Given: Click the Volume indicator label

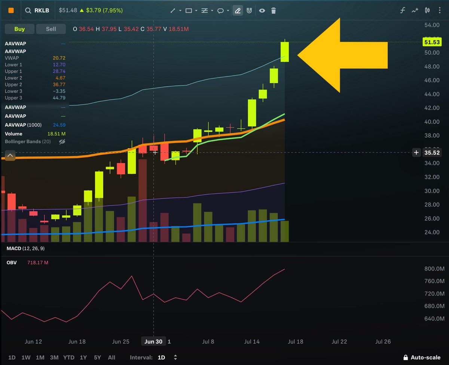Looking at the screenshot, I should [13, 134].
